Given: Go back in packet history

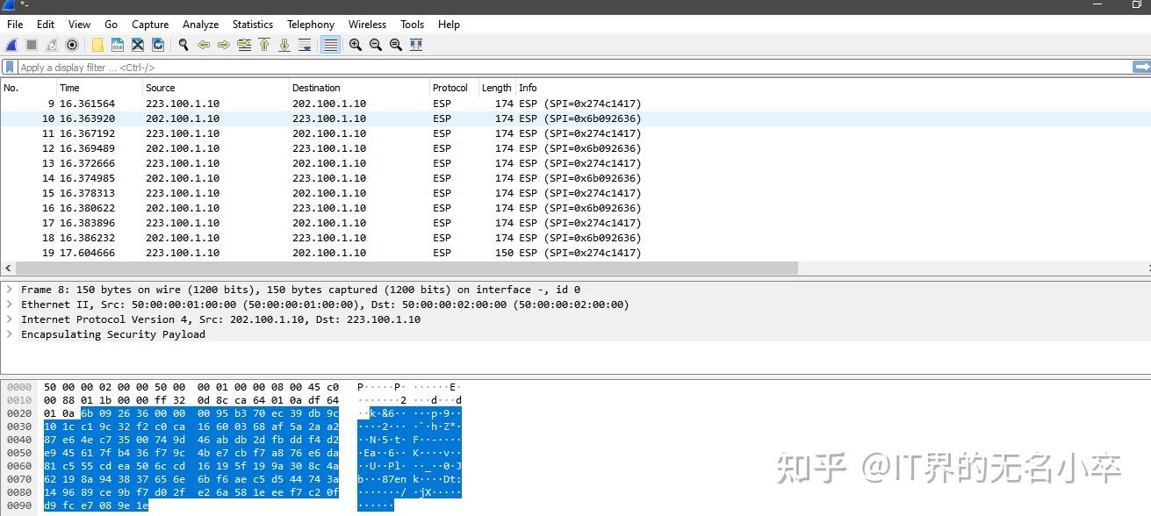Looking at the screenshot, I should tap(204, 45).
